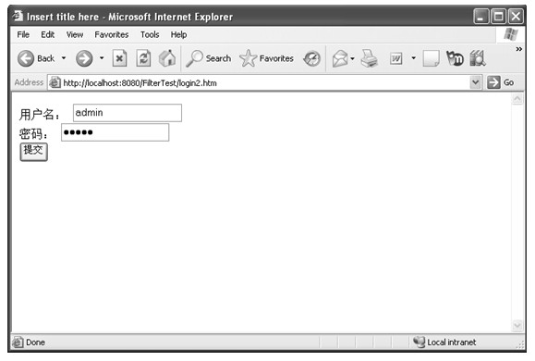Click the Mail envelope icon

click(x=340, y=58)
